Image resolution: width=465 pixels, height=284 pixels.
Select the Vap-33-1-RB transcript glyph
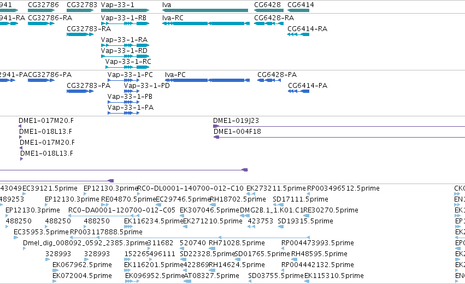[x=125, y=23]
